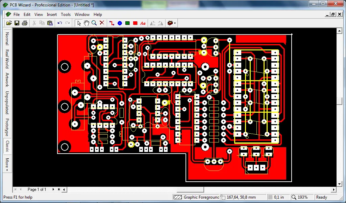This screenshot has height=203, width=346.
Task: Switch to Artwork view tab
Action: (x=7, y=80)
